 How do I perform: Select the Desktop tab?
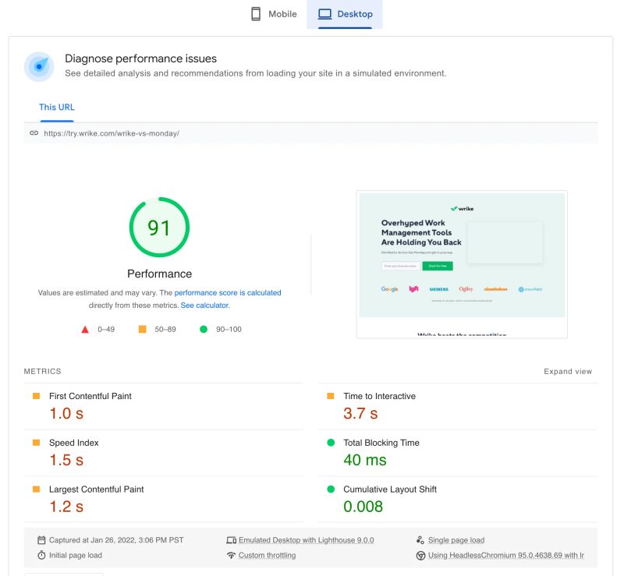[x=345, y=14]
